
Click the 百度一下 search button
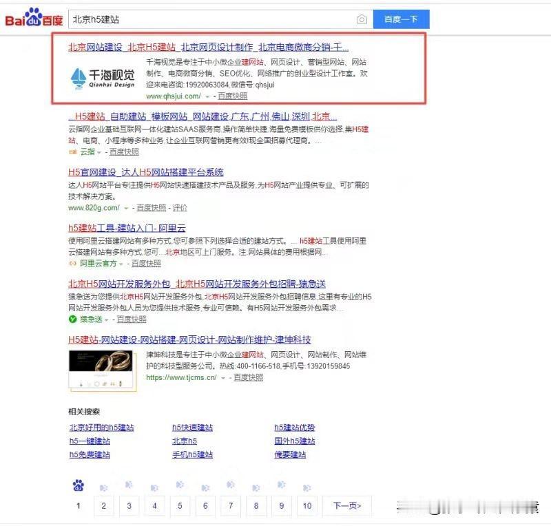pyautogui.click(x=401, y=19)
